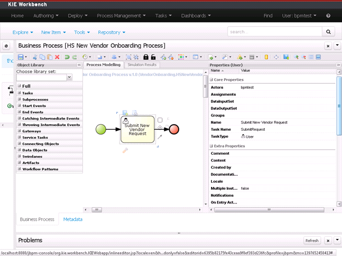Image resolution: width=342 pixels, height=256 pixels.
Task: Open the Explore dropdown link
Action: point(22,32)
